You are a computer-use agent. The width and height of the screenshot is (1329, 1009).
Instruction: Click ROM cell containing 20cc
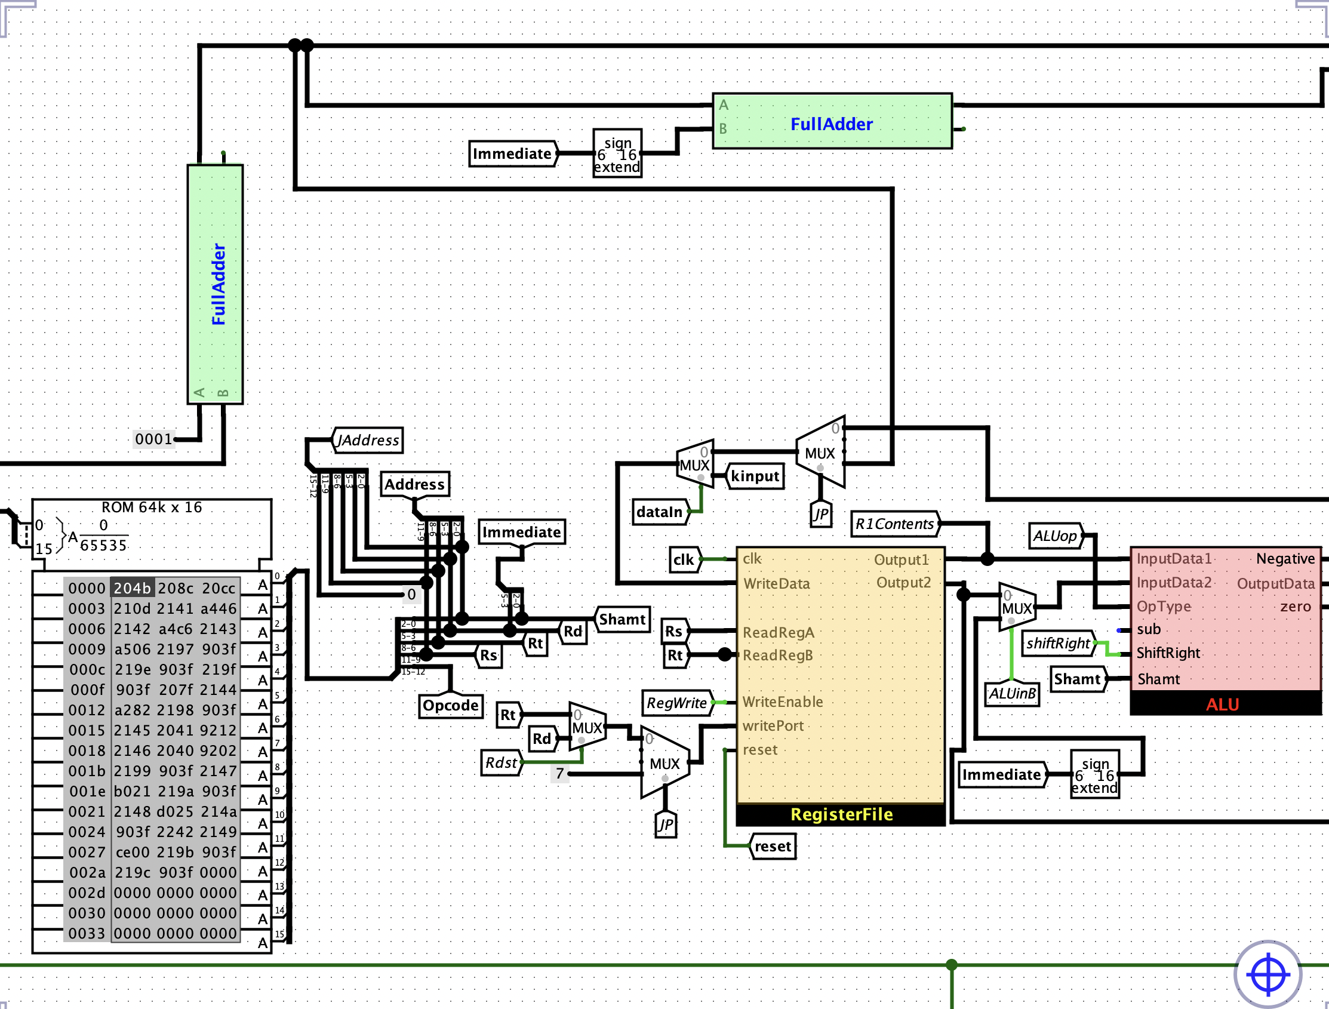(219, 587)
